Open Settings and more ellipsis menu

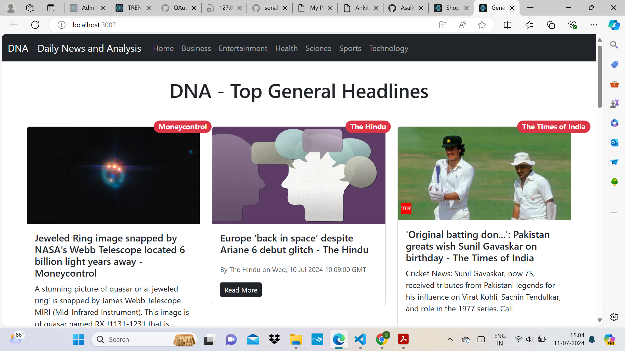[594, 25]
